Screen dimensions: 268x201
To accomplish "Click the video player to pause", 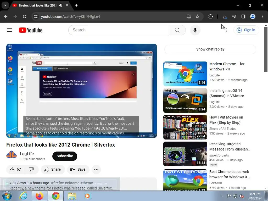I will (x=82, y=91).
